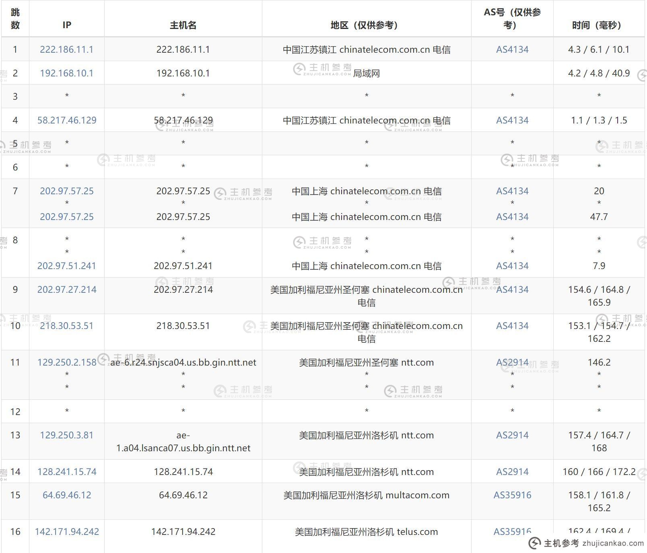
Task: Open the AS2914 link in the 129.250.3.81 row
Action: click(x=512, y=435)
